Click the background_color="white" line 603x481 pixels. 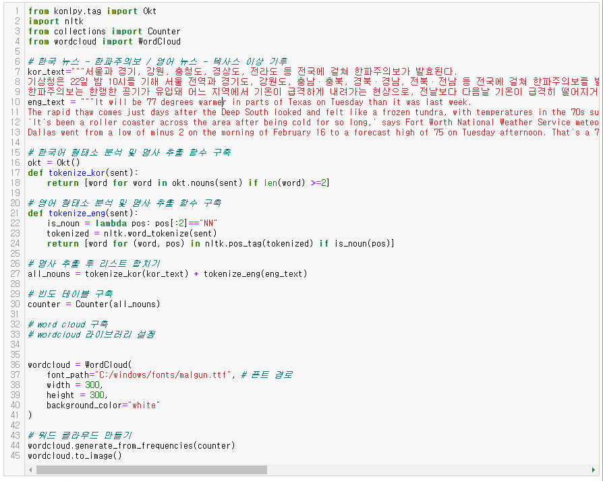(x=103, y=406)
